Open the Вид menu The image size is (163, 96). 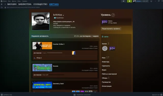coord(9,1)
